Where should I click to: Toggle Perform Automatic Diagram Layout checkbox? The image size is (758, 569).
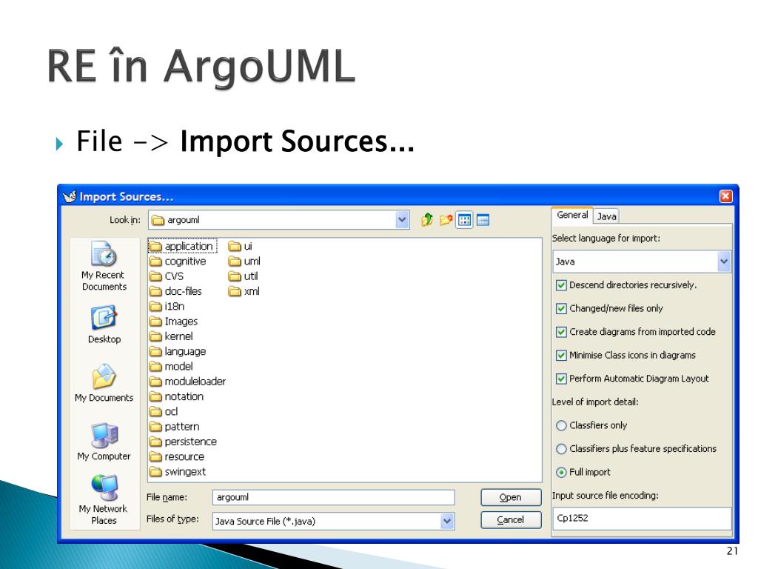(x=561, y=379)
